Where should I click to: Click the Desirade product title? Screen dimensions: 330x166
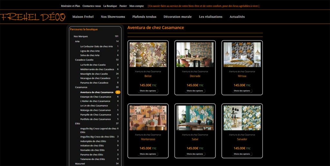(195, 76)
